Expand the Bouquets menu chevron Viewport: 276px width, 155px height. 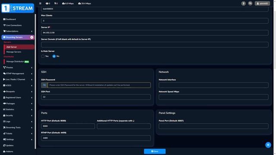pyautogui.click(x=31, y=92)
